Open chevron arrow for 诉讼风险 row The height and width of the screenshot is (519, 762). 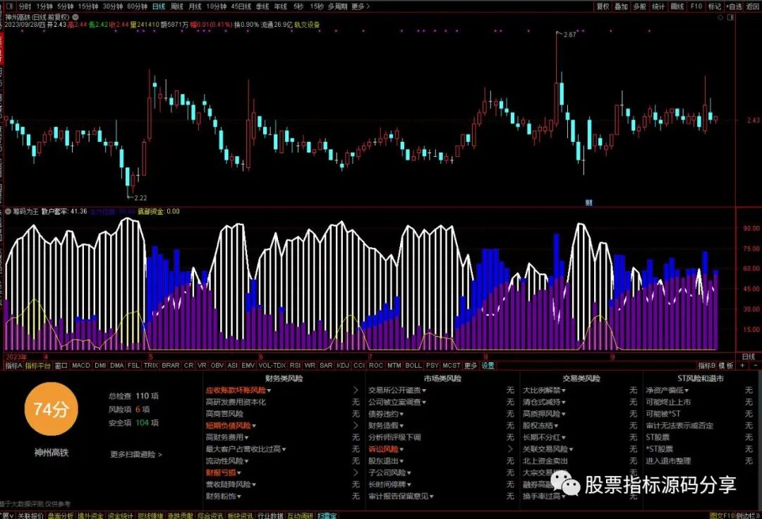(x=510, y=449)
